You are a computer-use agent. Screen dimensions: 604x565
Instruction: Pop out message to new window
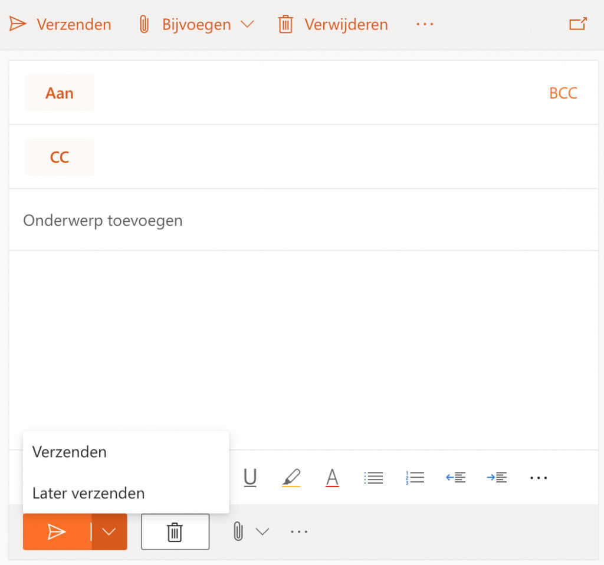(578, 24)
